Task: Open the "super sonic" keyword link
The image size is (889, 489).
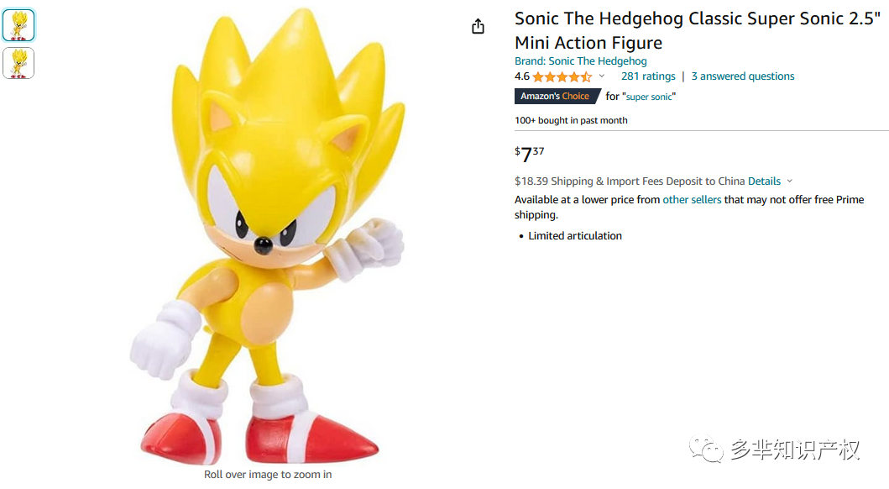Action: [x=649, y=97]
